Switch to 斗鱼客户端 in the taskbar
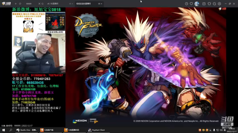 pos(50,130)
